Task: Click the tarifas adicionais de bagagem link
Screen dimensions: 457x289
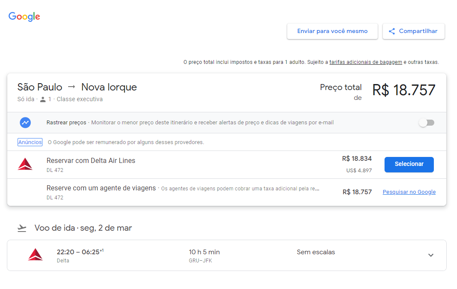Action: [x=365, y=62]
